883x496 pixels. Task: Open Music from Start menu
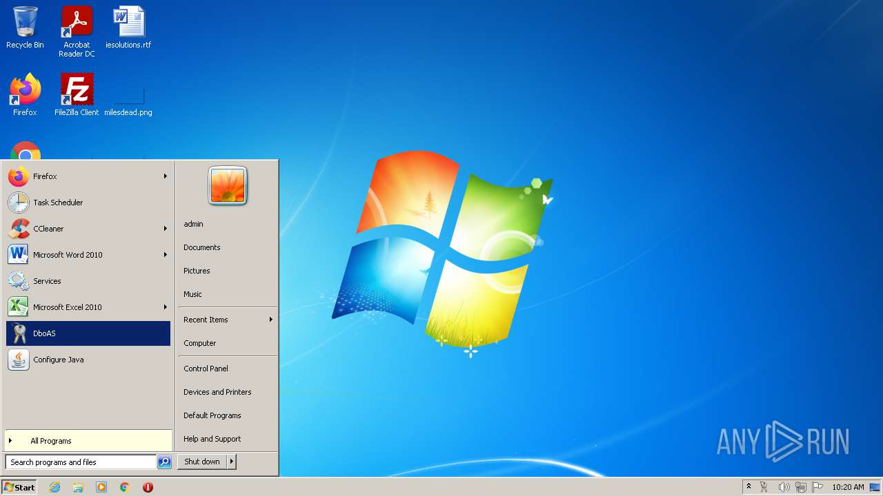click(192, 294)
